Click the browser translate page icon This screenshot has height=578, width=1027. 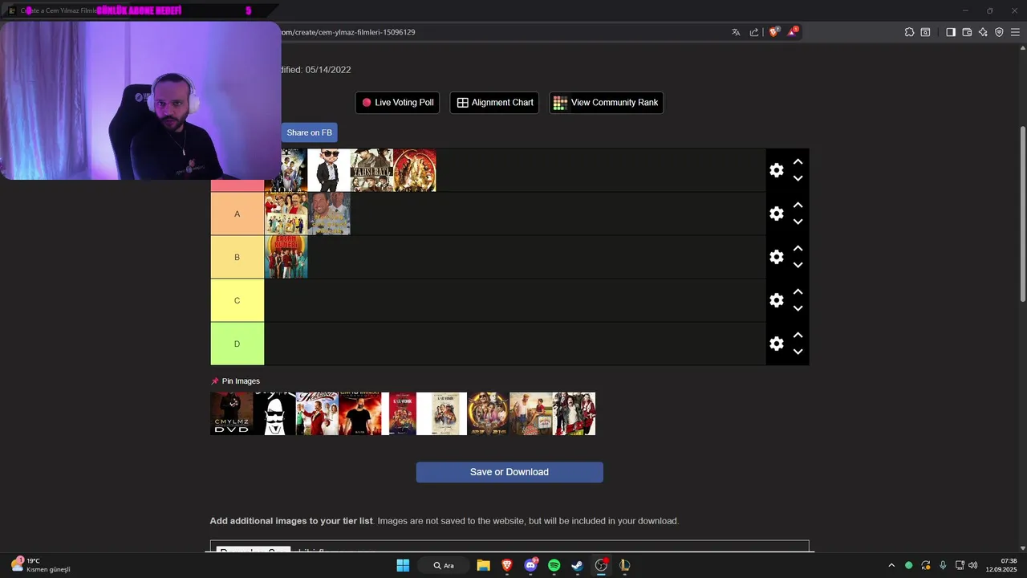736,32
